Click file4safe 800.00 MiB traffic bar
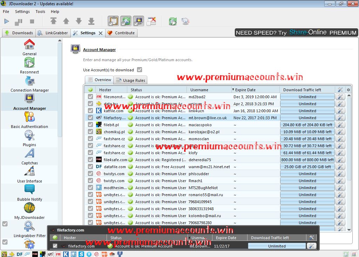 307,160
